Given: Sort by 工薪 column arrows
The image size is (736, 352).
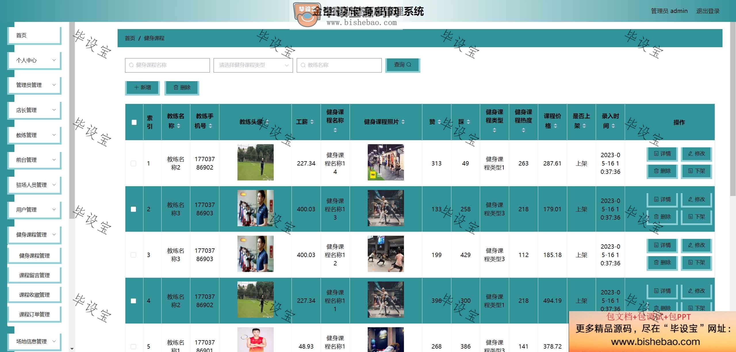Looking at the screenshot, I should (x=312, y=122).
